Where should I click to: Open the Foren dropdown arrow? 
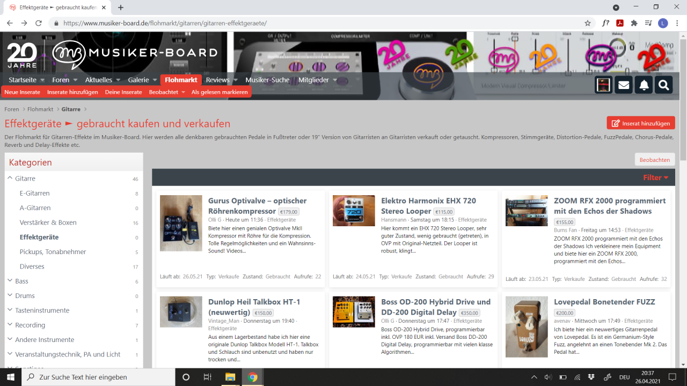(76, 80)
